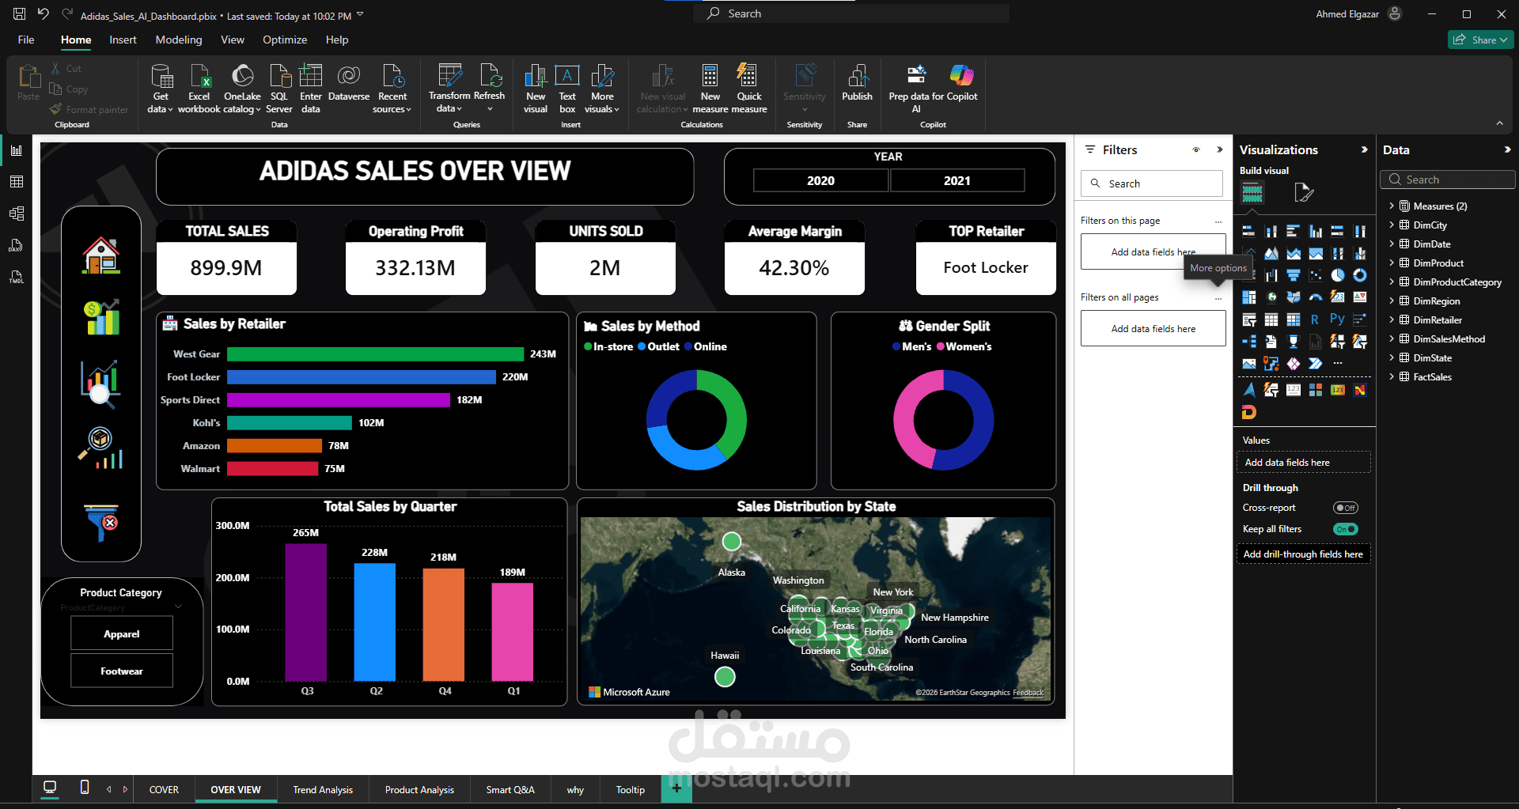1519x809 pixels.
Task: Choose the R script visual
Action: 1315,319
